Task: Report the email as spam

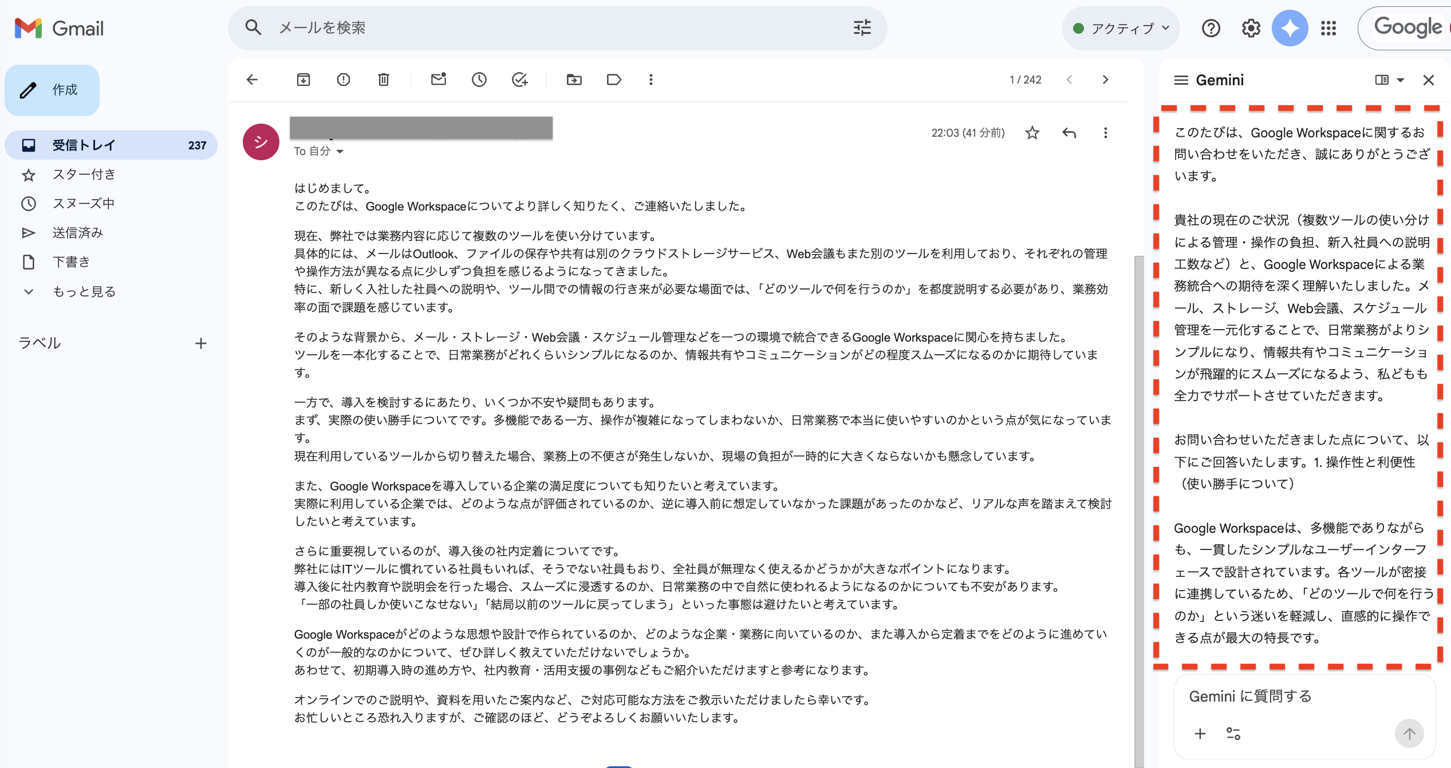Action: coord(344,80)
